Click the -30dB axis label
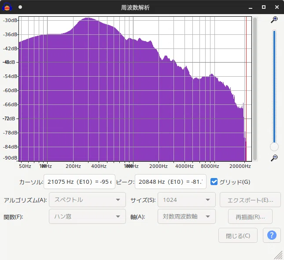Viewport: 284px width, 260px height. click(10, 20)
